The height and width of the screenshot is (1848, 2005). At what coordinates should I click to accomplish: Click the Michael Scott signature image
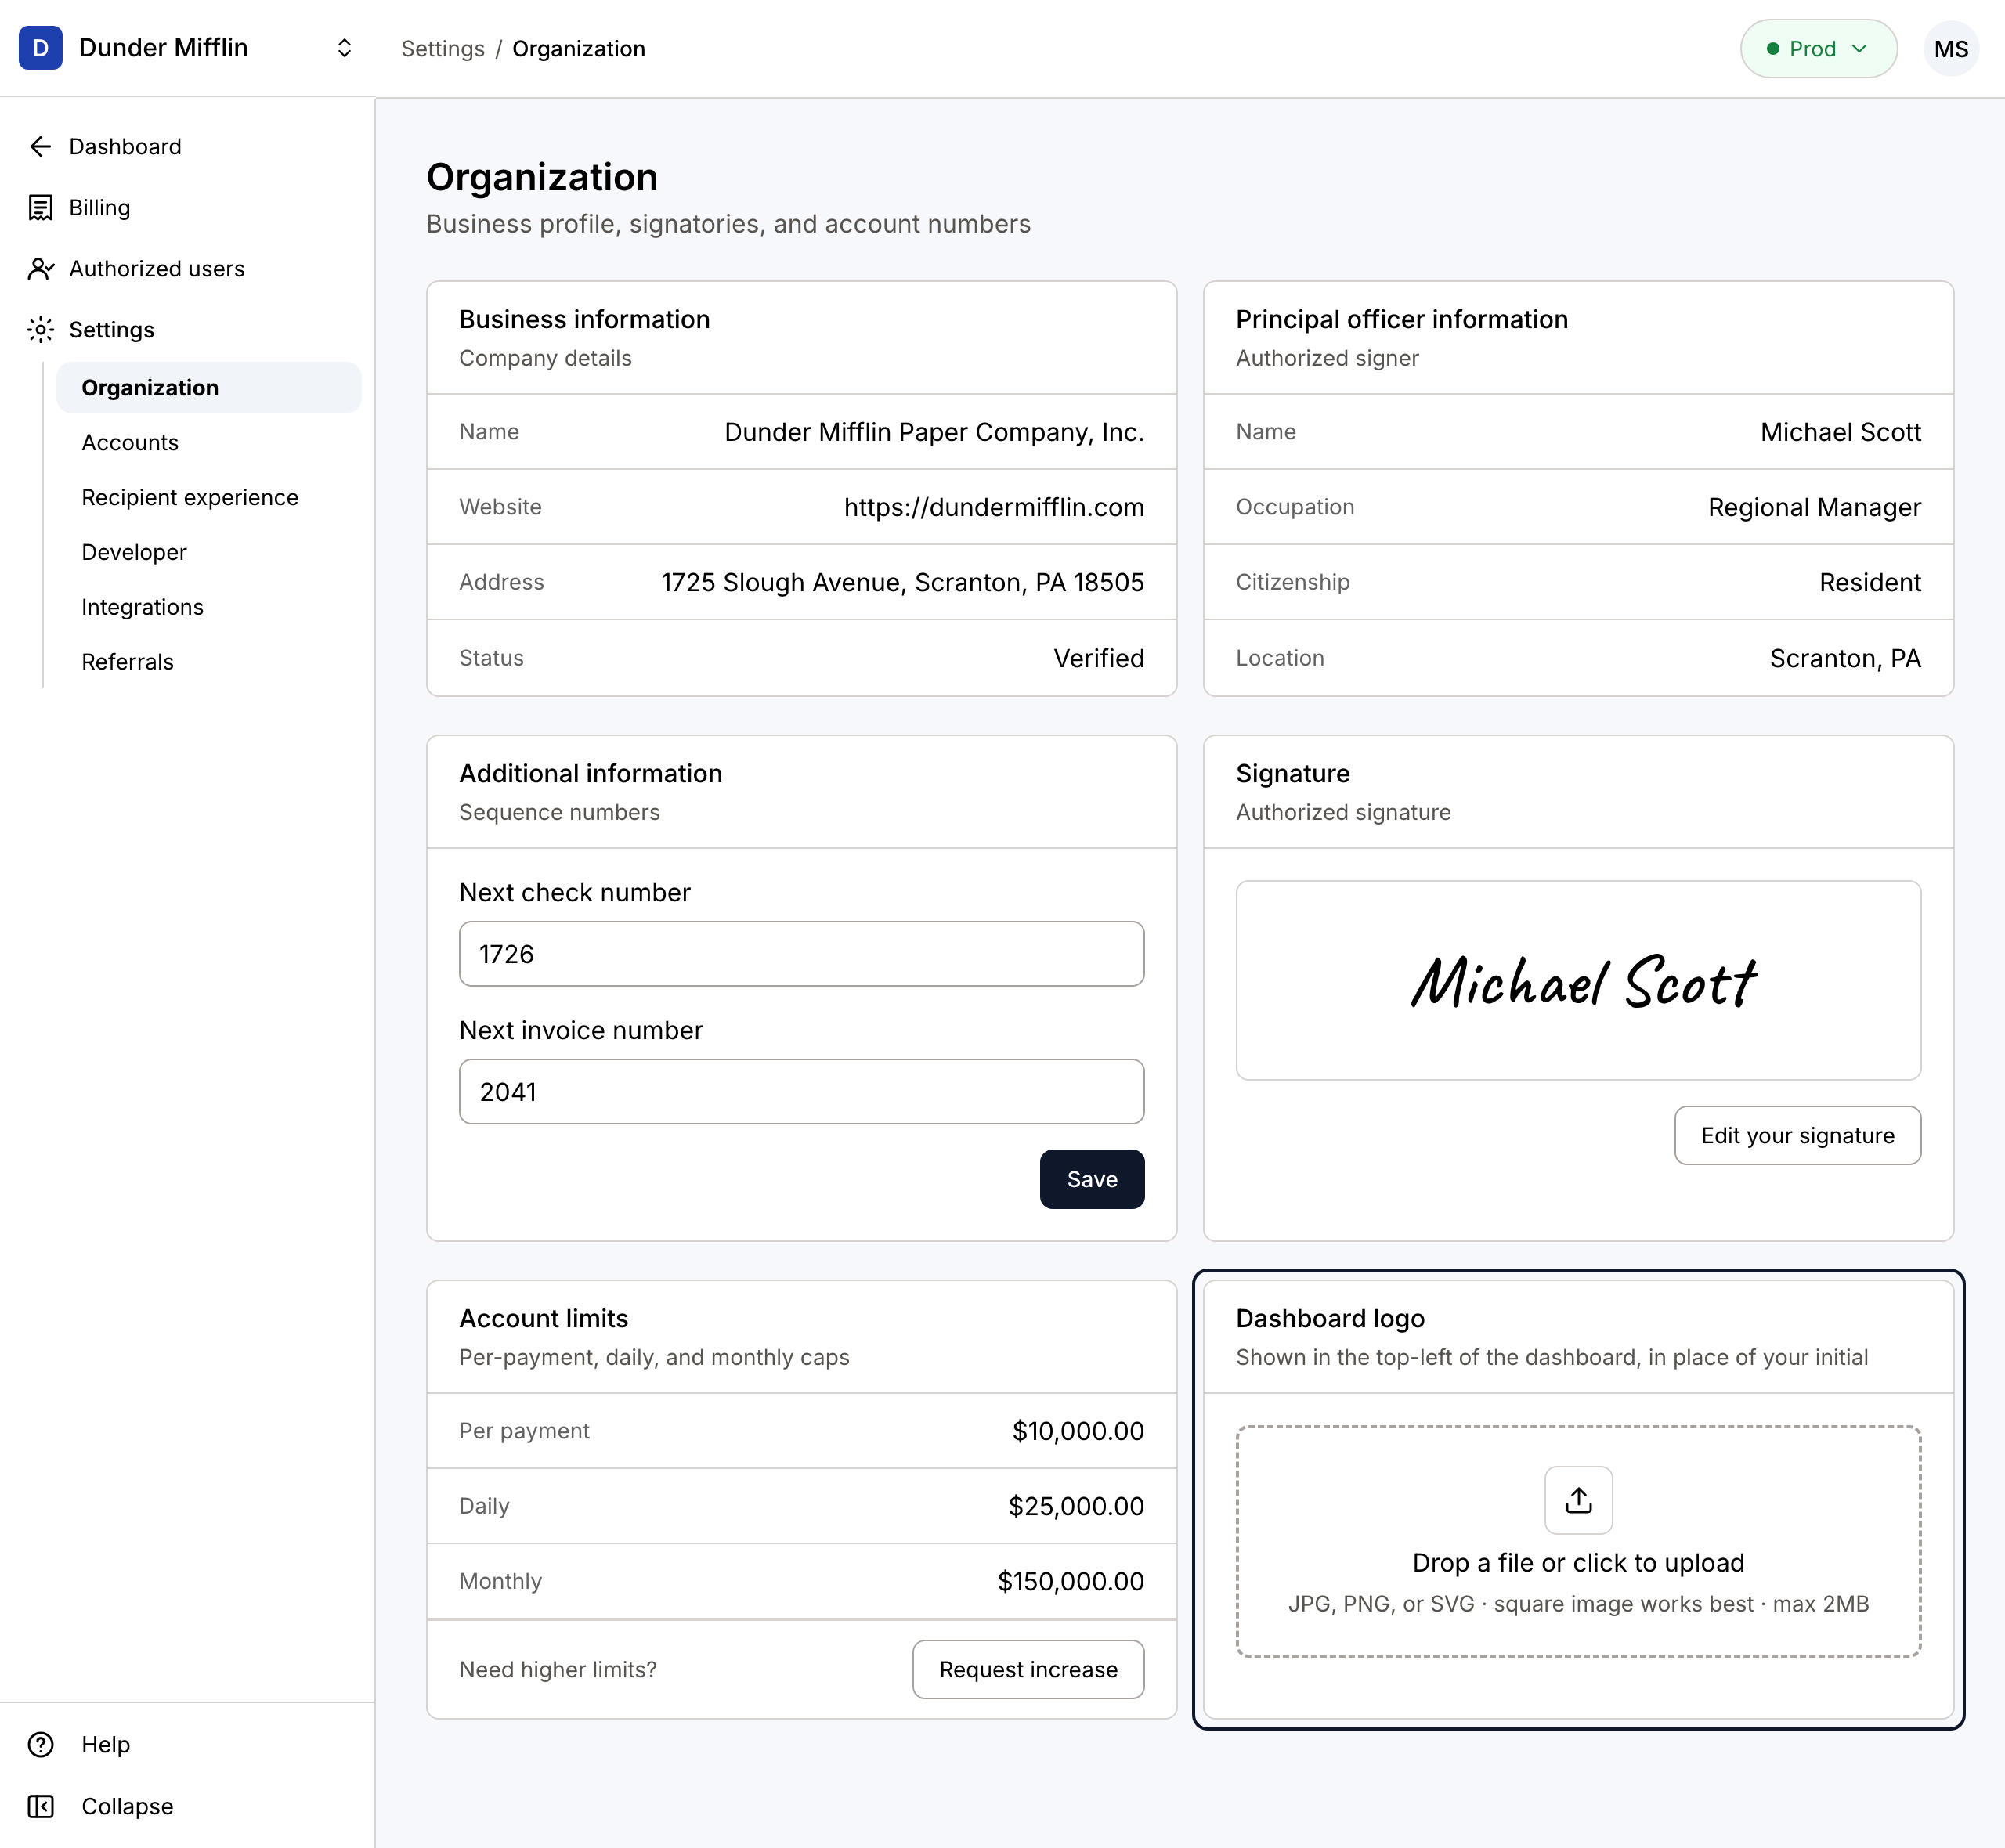click(x=1583, y=981)
